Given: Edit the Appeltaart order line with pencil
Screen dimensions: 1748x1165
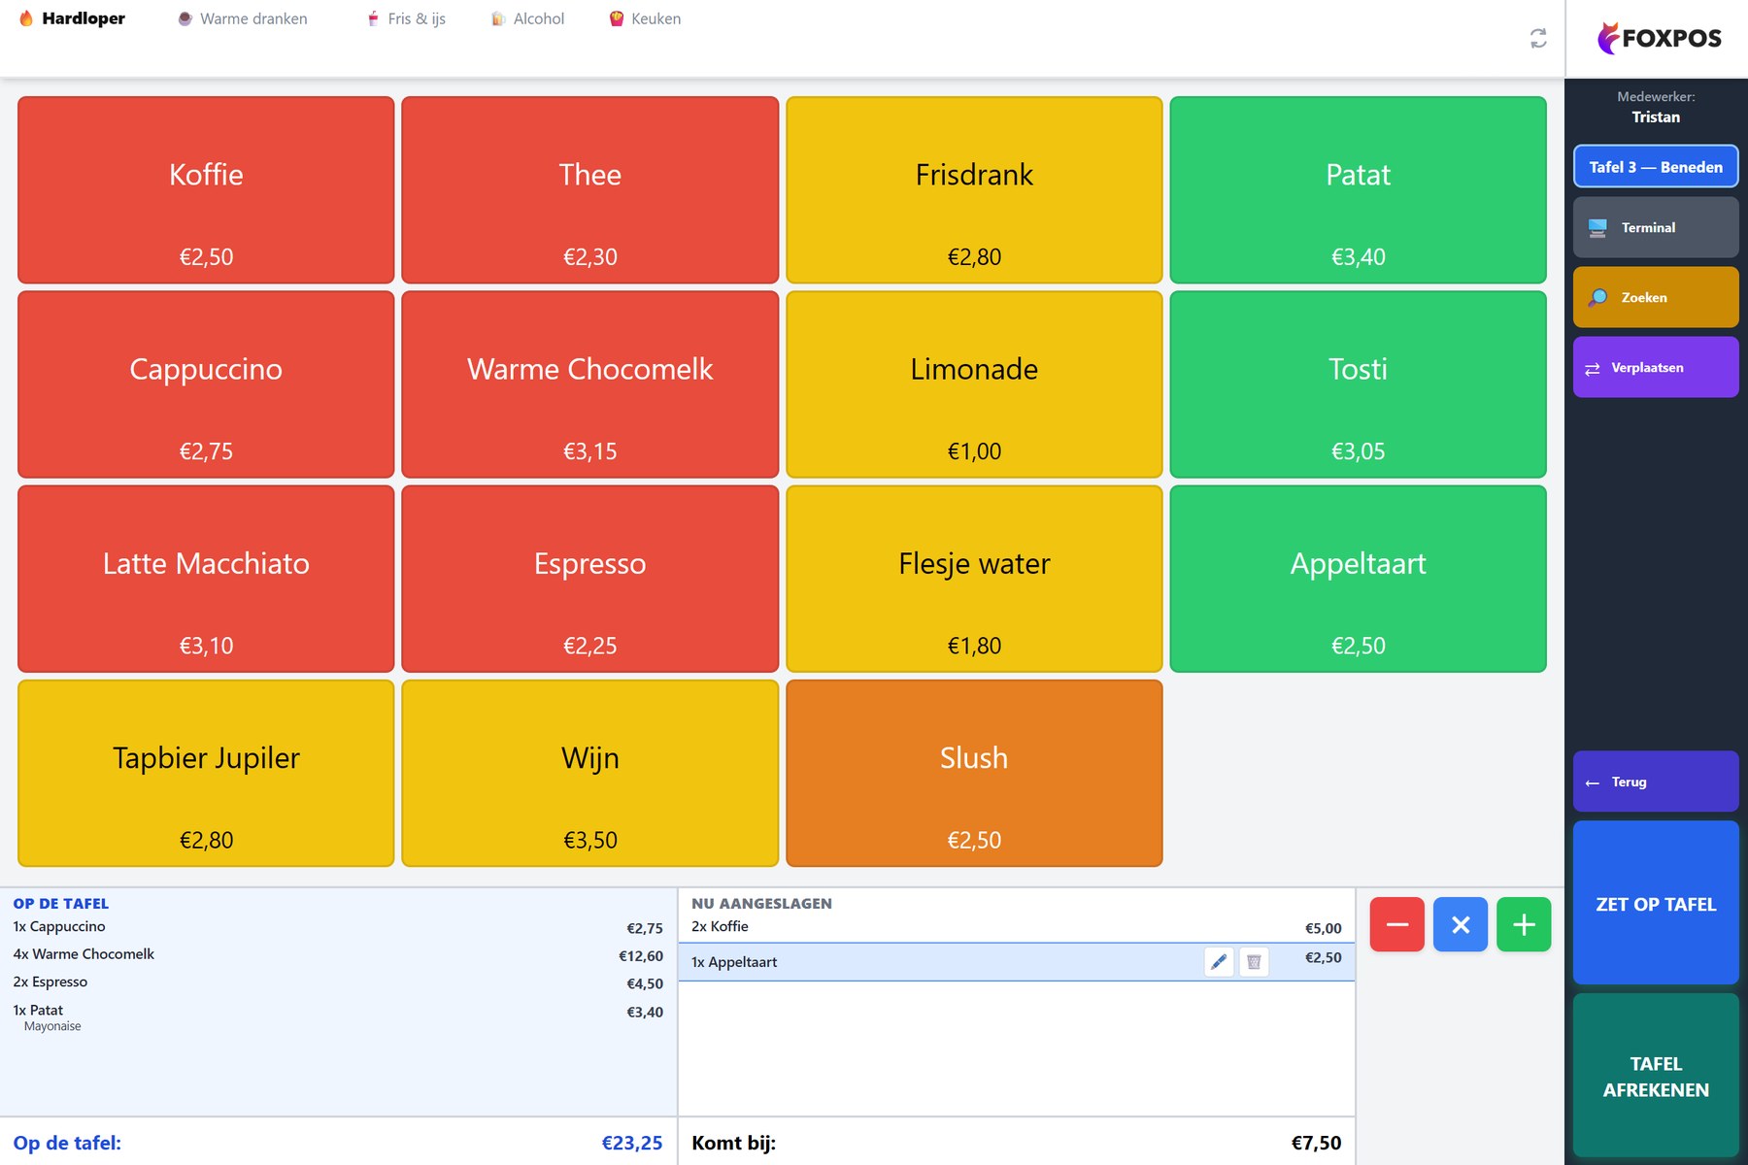Looking at the screenshot, I should click(1219, 962).
